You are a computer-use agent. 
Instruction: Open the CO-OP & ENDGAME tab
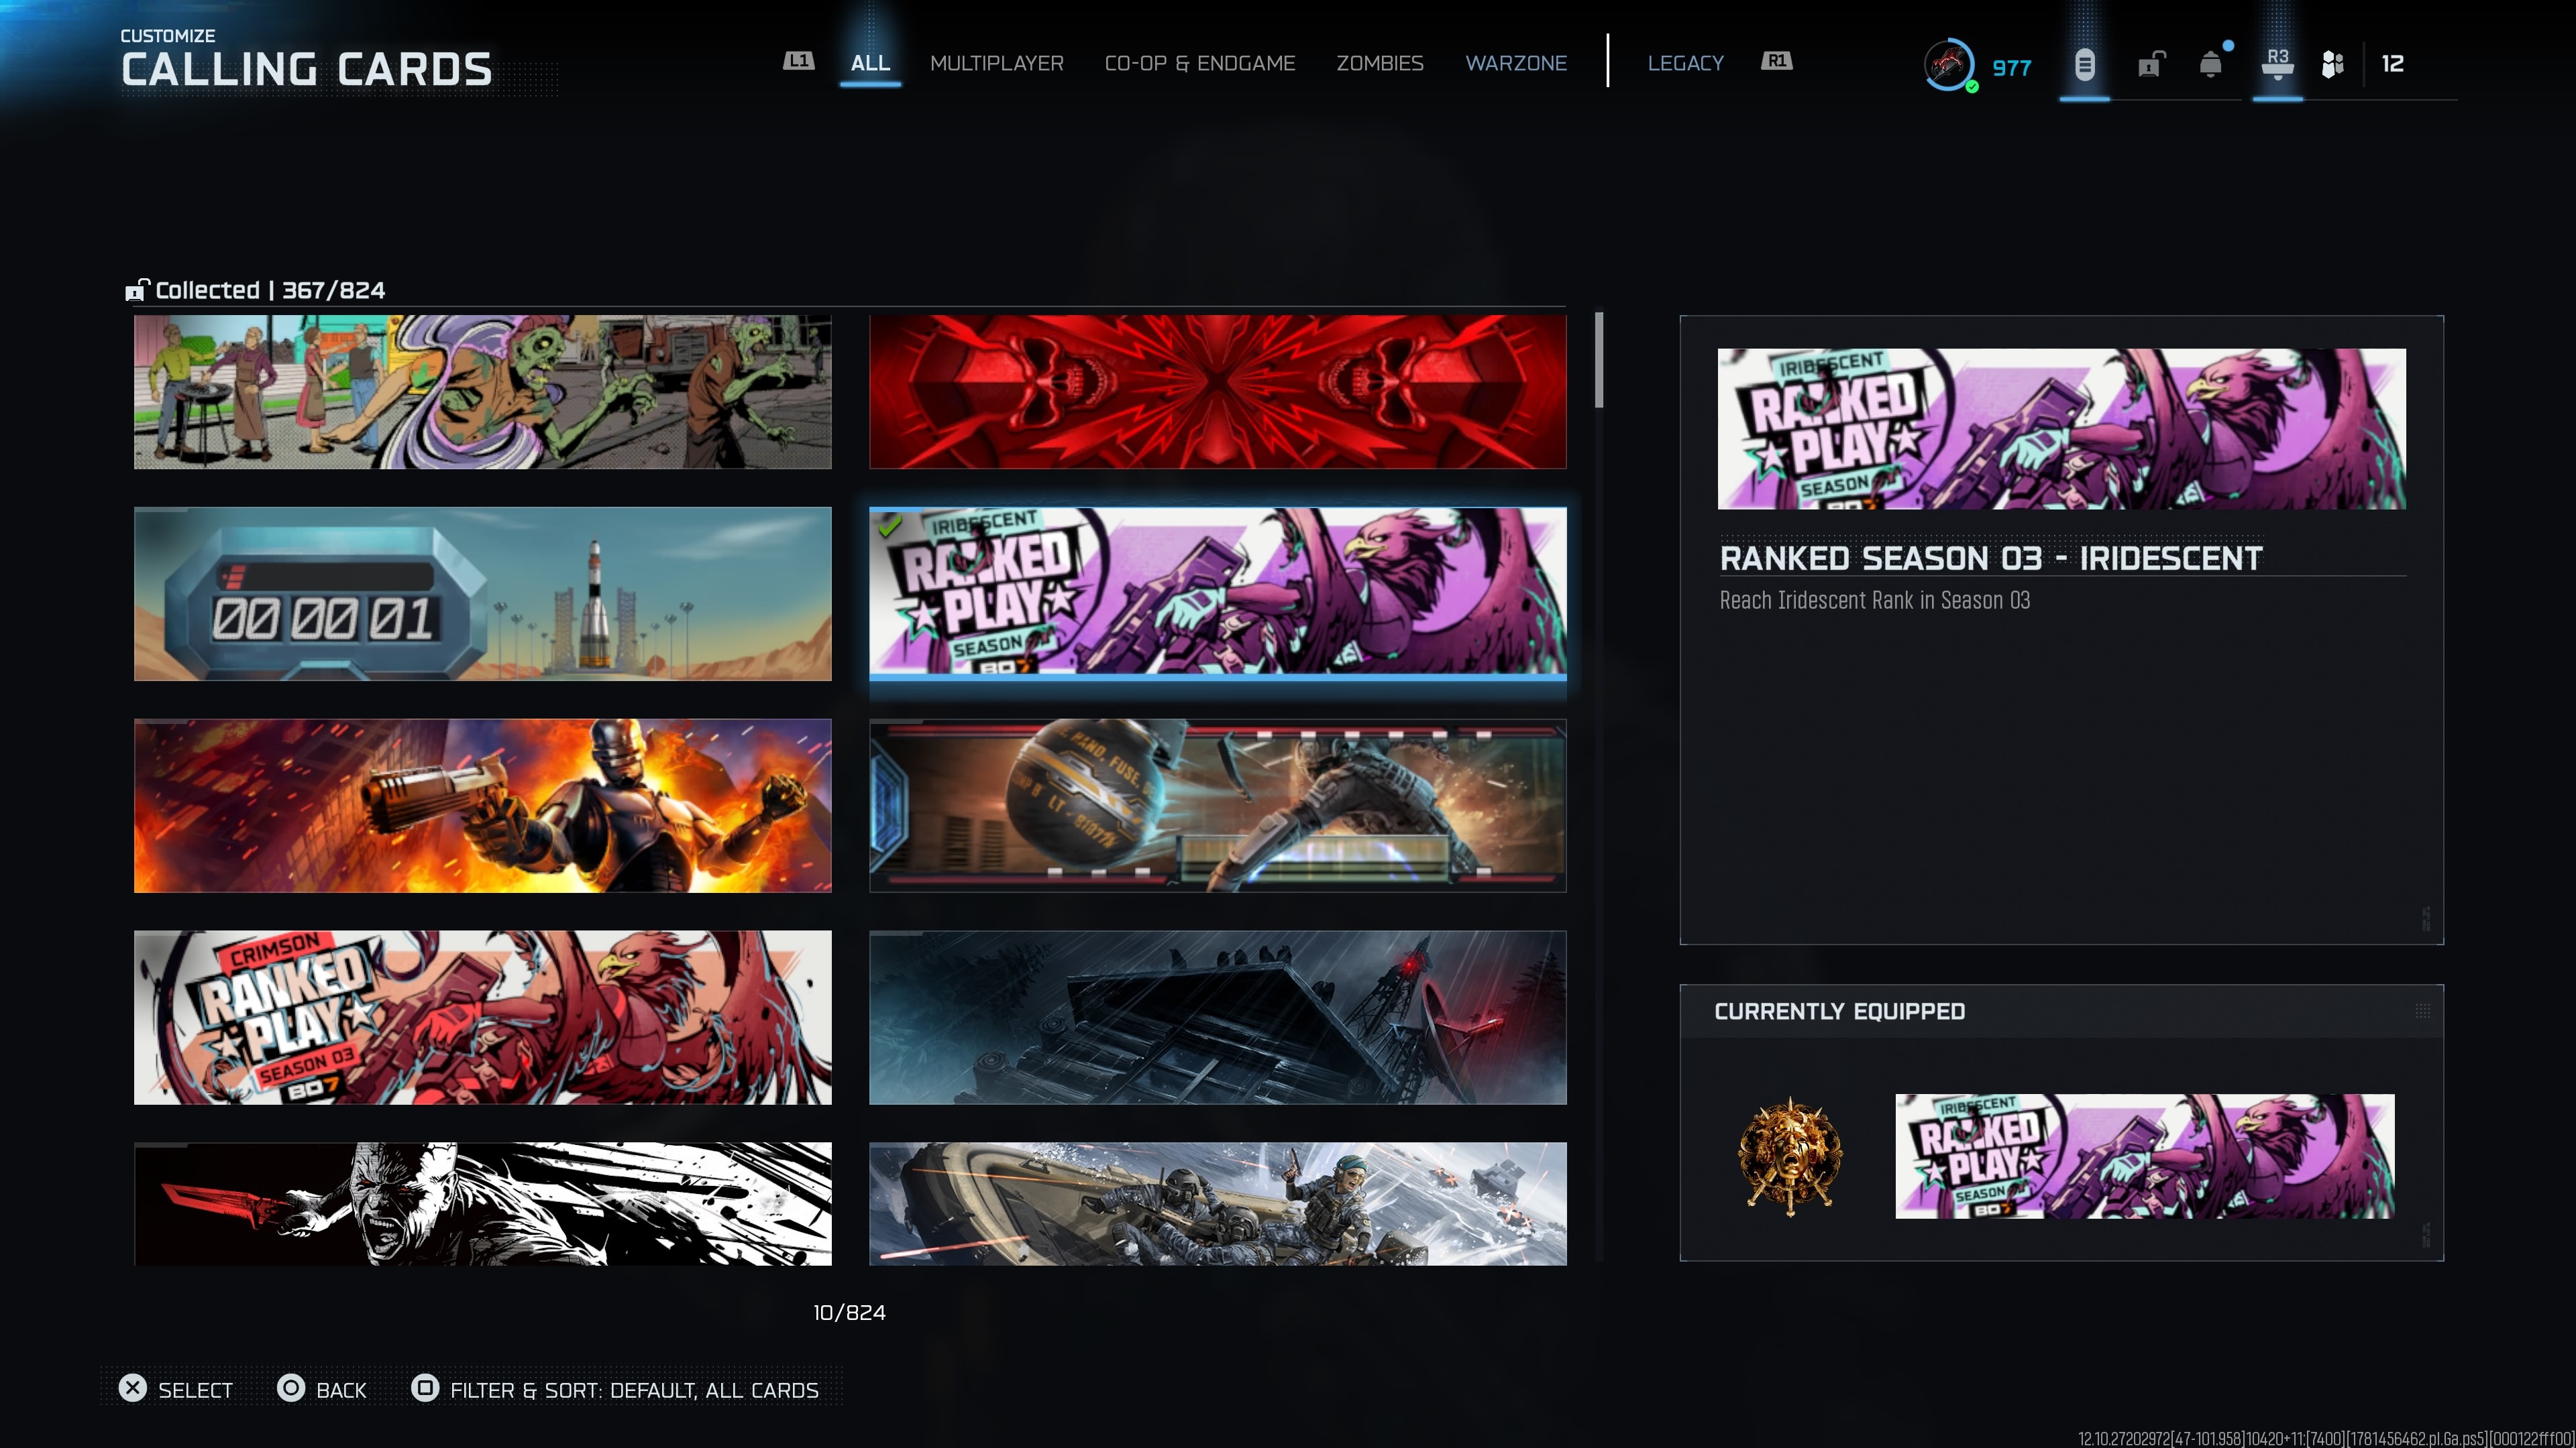[1199, 63]
